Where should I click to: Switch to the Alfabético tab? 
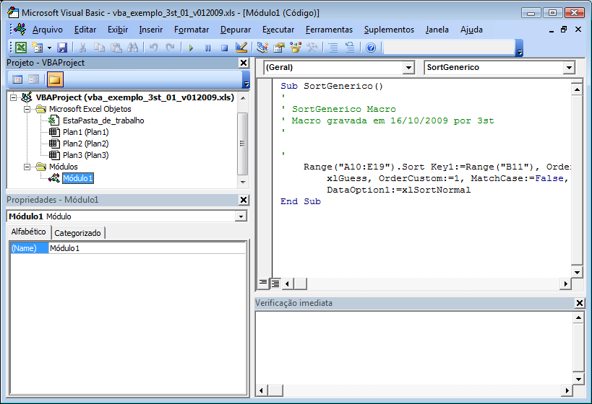point(28,232)
